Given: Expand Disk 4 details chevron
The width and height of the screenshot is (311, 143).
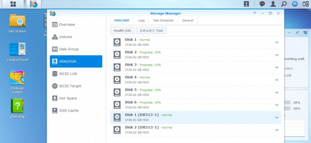Looking at the screenshot, I should (x=277, y=80).
